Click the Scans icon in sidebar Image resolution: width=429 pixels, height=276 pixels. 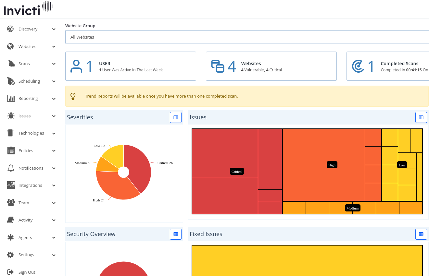tap(10, 64)
